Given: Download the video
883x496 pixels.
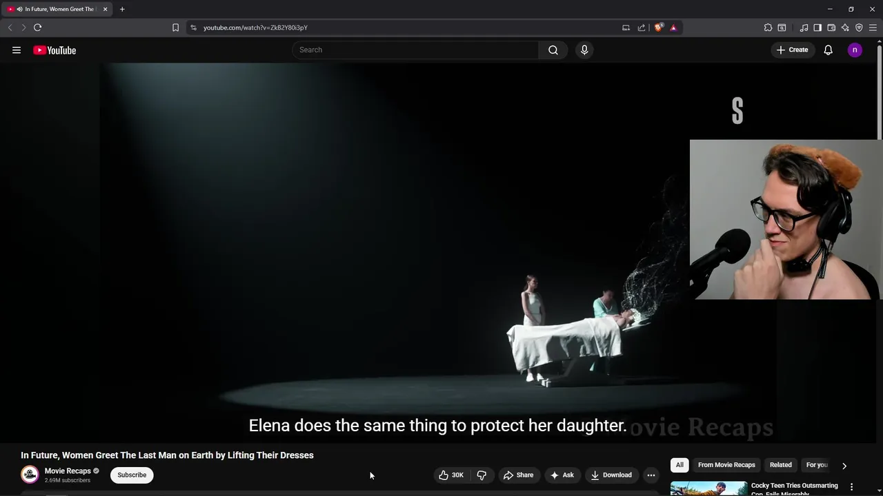Looking at the screenshot, I should click(611, 475).
